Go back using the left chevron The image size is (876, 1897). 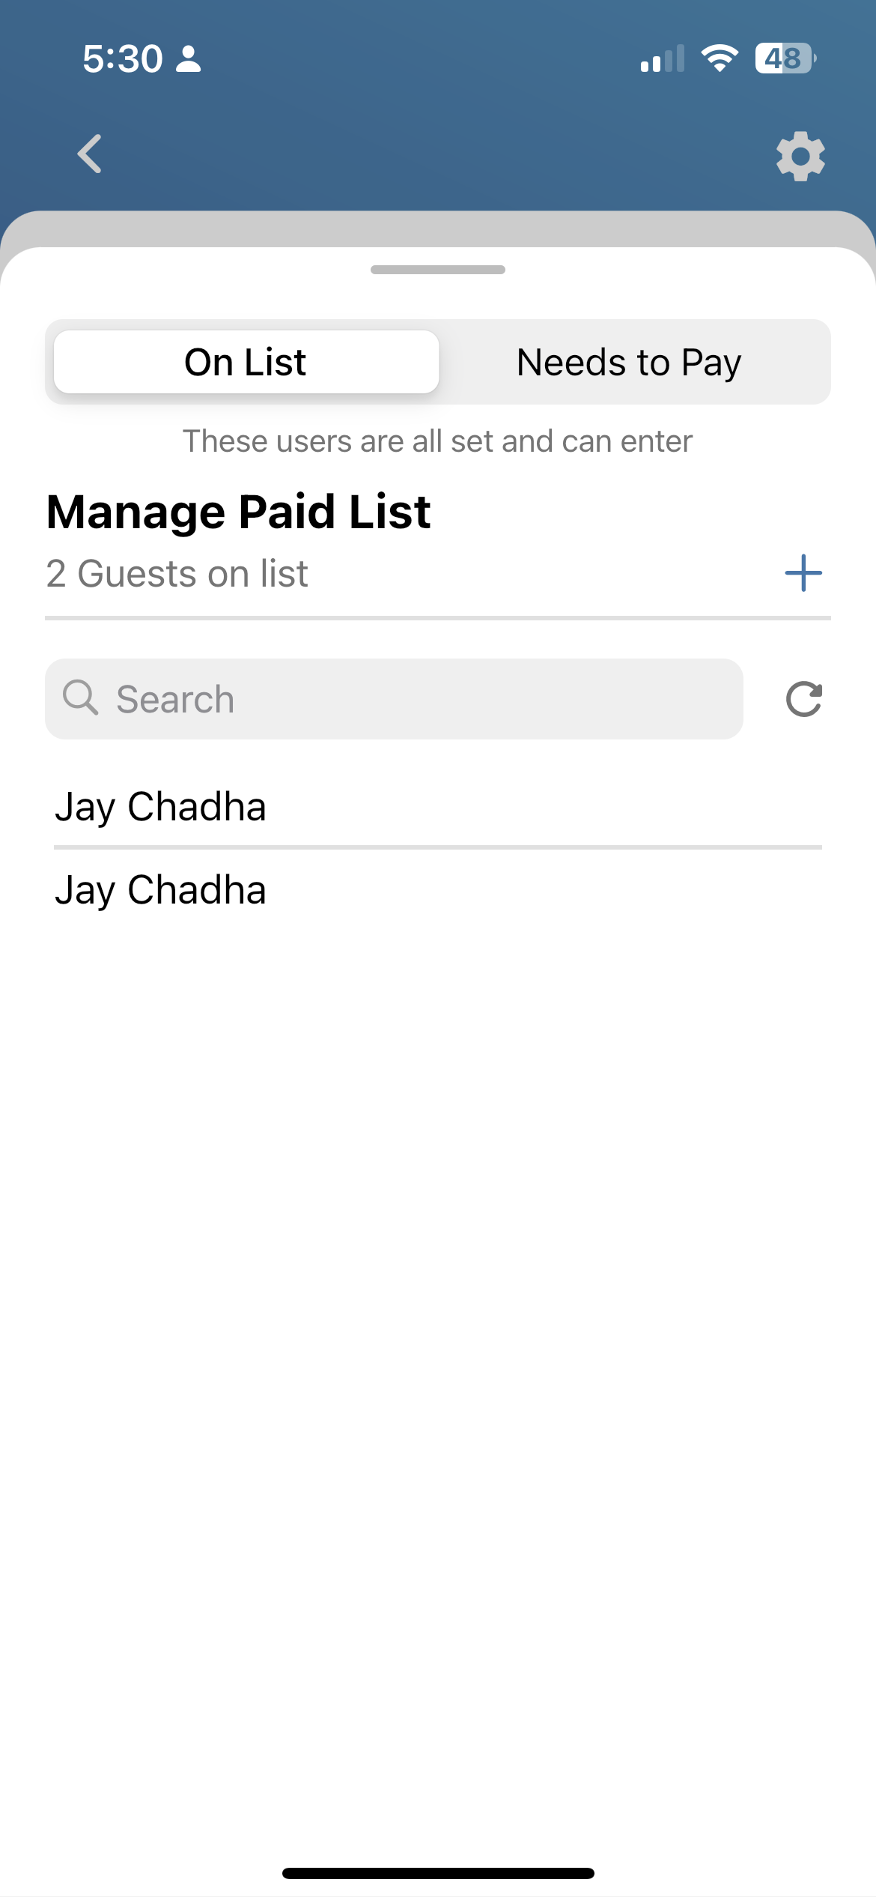coord(90,154)
